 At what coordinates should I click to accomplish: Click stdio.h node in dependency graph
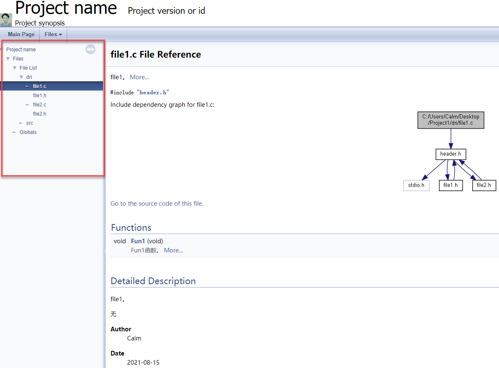point(416,185)
